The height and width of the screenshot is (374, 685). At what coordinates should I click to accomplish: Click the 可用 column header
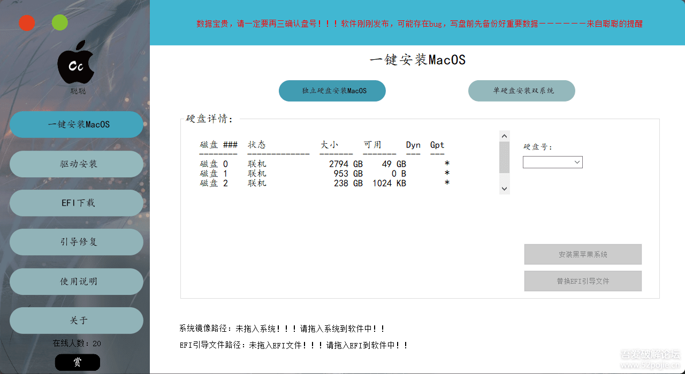(372, 145)
